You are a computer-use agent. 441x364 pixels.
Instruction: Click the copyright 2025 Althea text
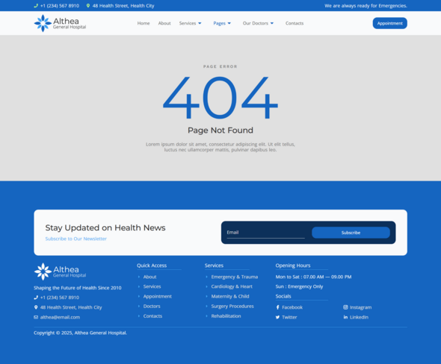point(81,333)
